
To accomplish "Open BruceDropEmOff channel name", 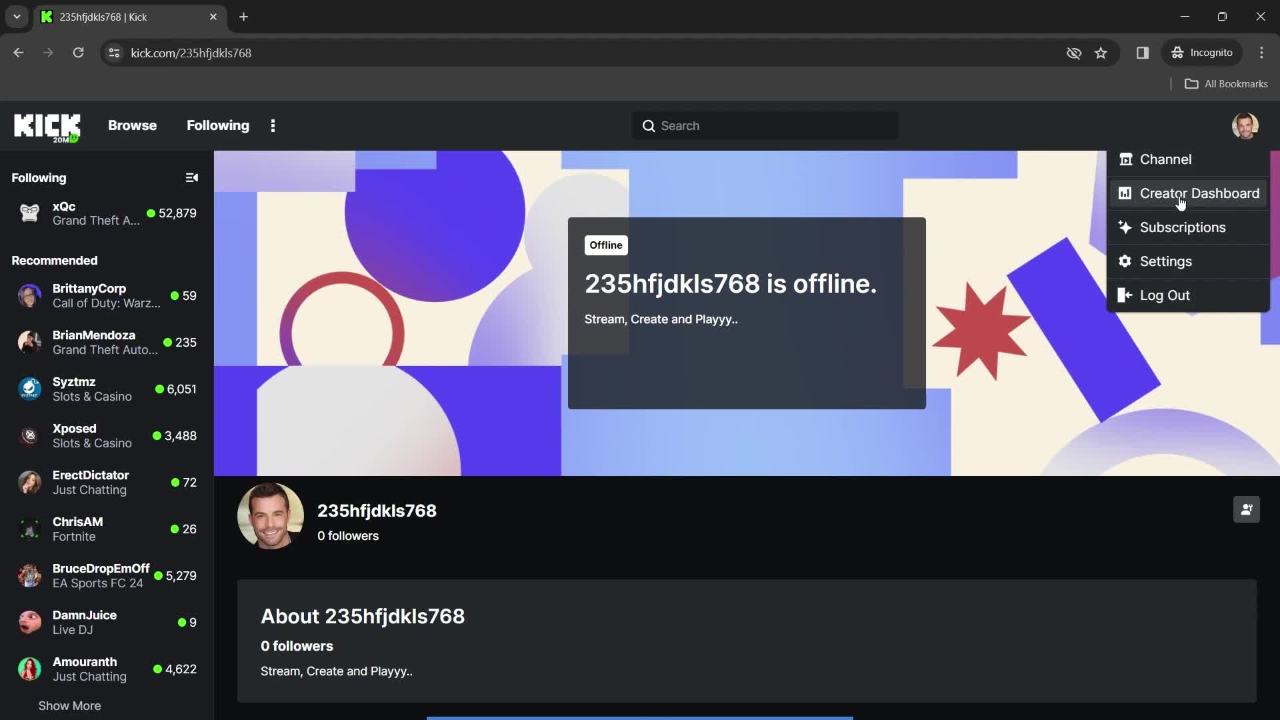I will coord(101,569).
